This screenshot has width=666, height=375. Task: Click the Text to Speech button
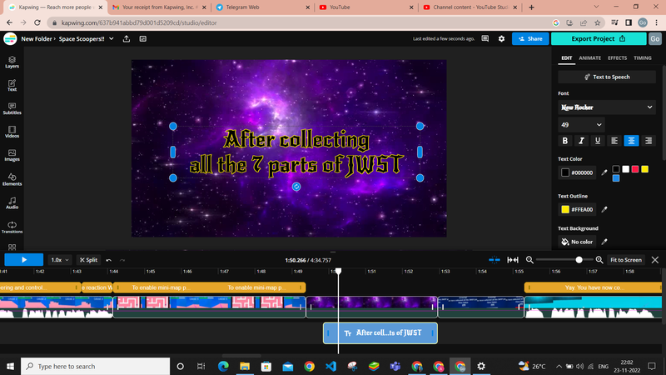[x=607, y=77]
